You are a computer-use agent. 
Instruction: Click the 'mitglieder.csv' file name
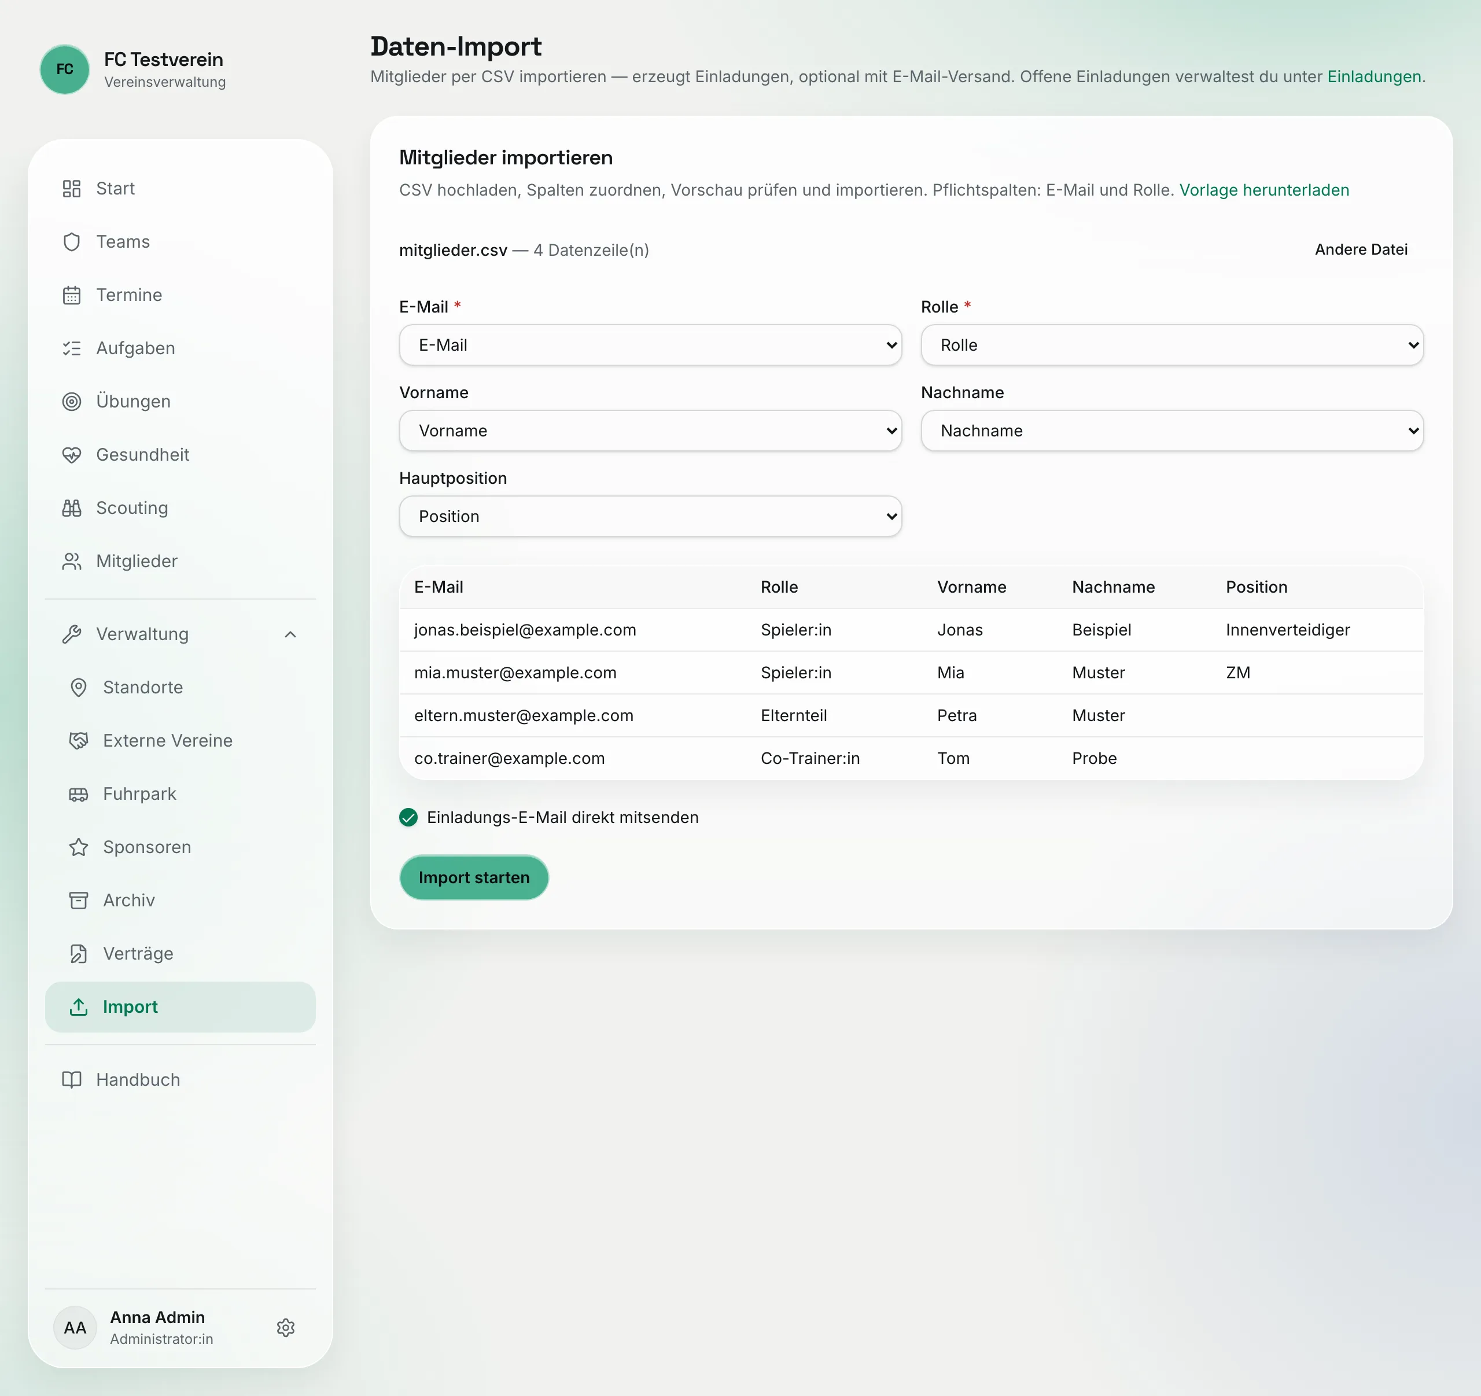tap(453, 249)
